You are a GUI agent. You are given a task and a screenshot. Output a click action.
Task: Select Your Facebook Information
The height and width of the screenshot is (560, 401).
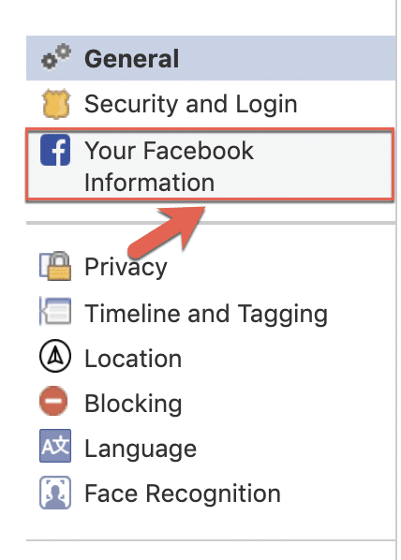pyautogui.click(x=210, y=165)
